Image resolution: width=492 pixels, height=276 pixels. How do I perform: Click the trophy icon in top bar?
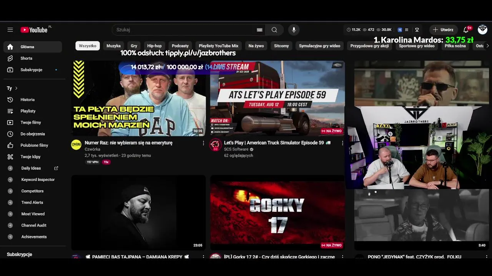[417, 30]
